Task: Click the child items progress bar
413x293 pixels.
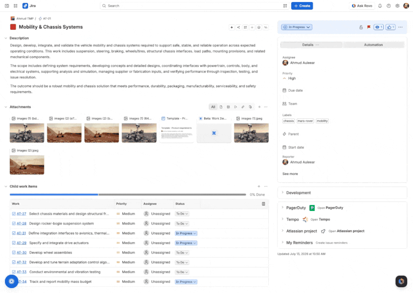Action: 128,195
